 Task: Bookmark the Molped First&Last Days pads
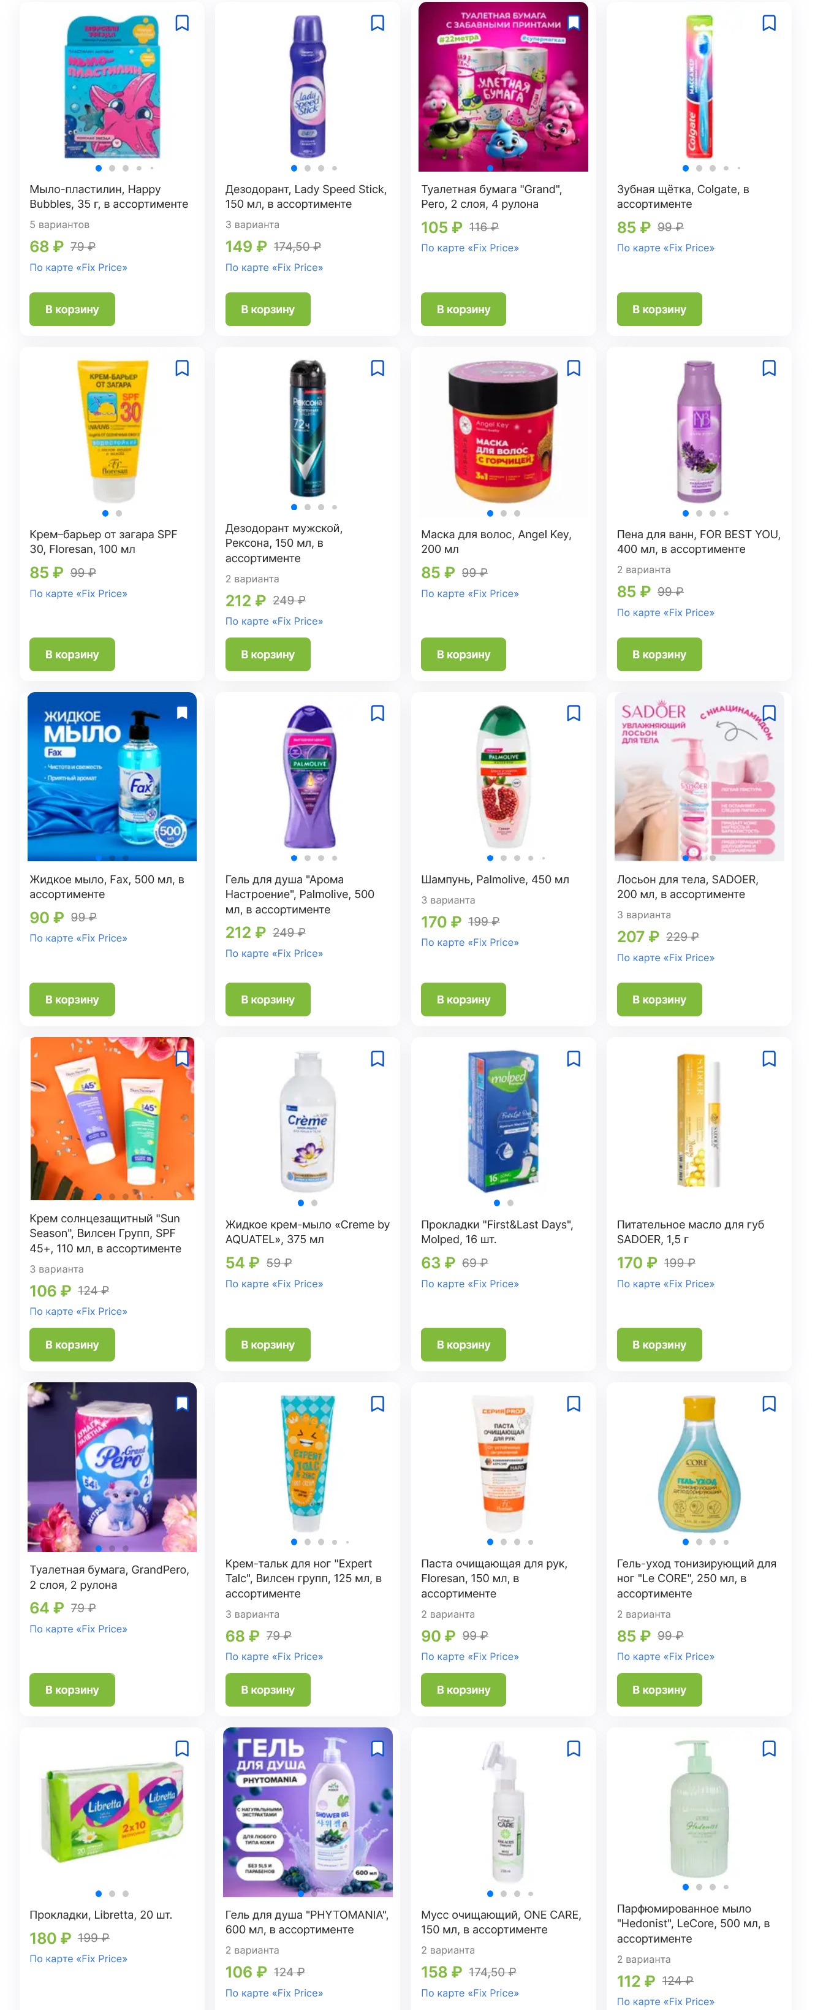(573, 1059)
